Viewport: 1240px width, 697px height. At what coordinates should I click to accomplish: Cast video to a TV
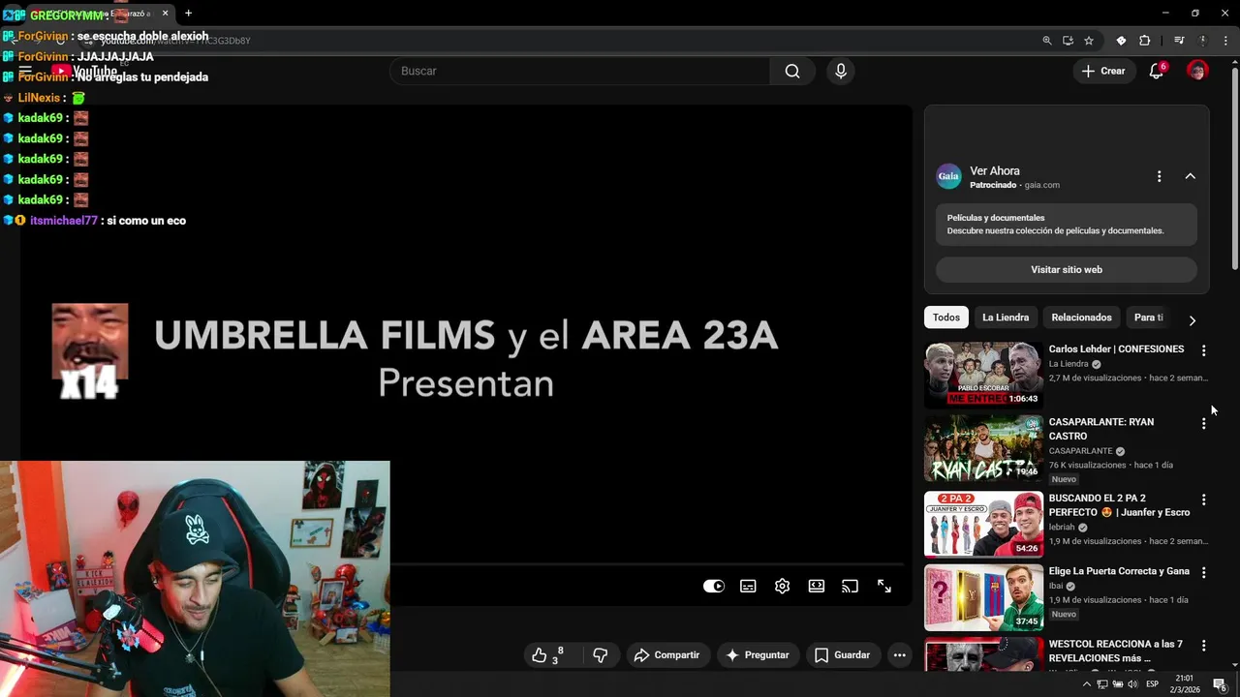pyautogui.click(x=850, y=586)
